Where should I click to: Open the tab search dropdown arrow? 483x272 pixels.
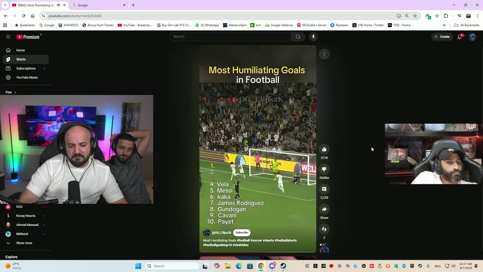[x=5, y=5]
